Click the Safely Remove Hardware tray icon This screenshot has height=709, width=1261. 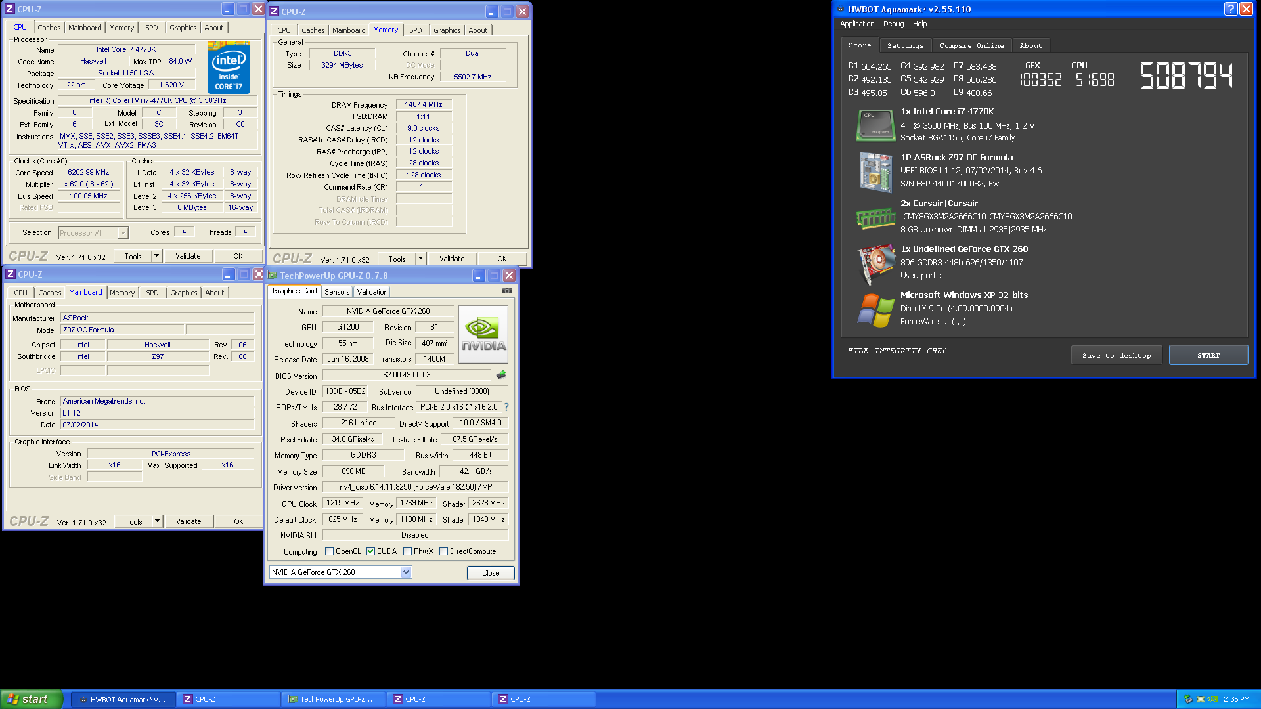pos(1188,699)
